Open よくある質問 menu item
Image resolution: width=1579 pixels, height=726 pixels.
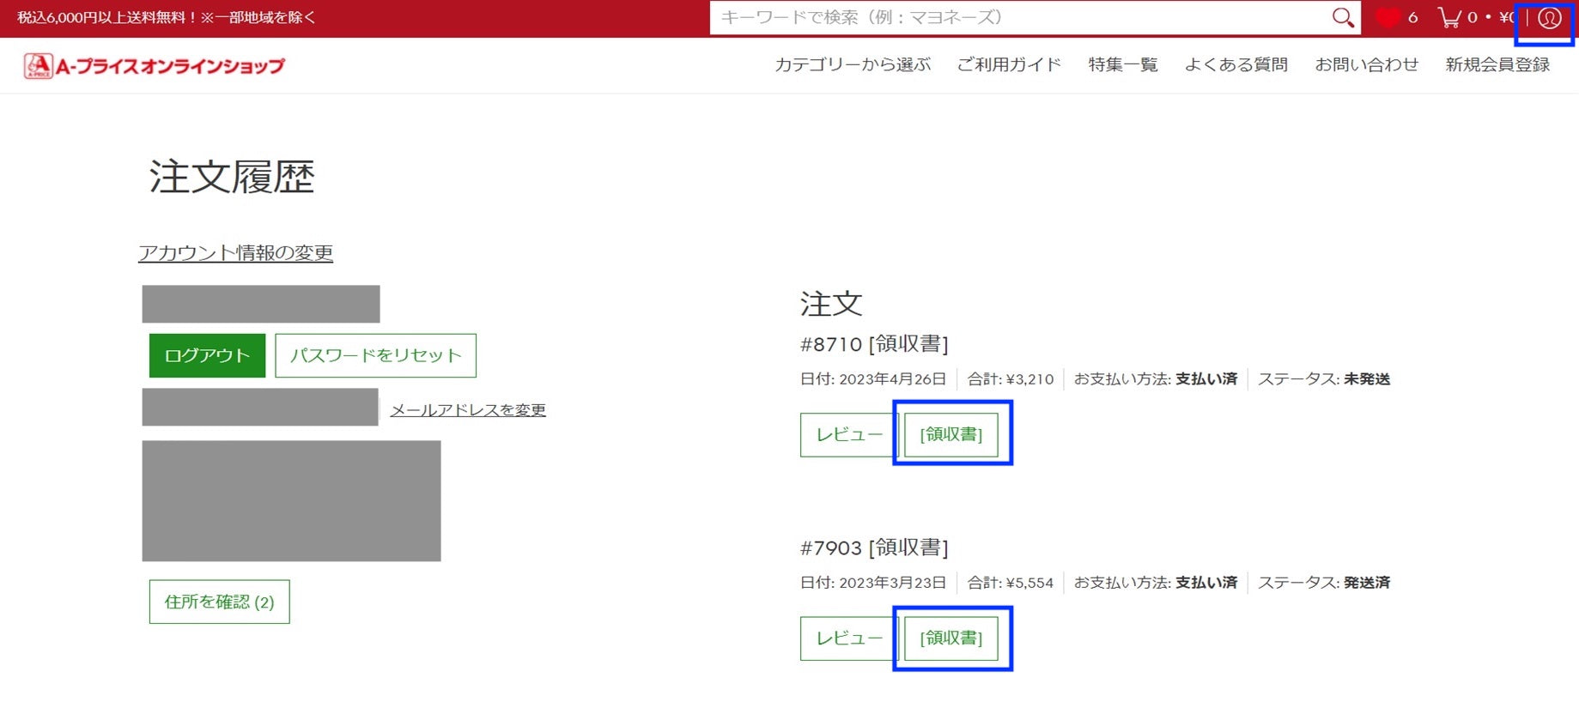point(1236,65)
